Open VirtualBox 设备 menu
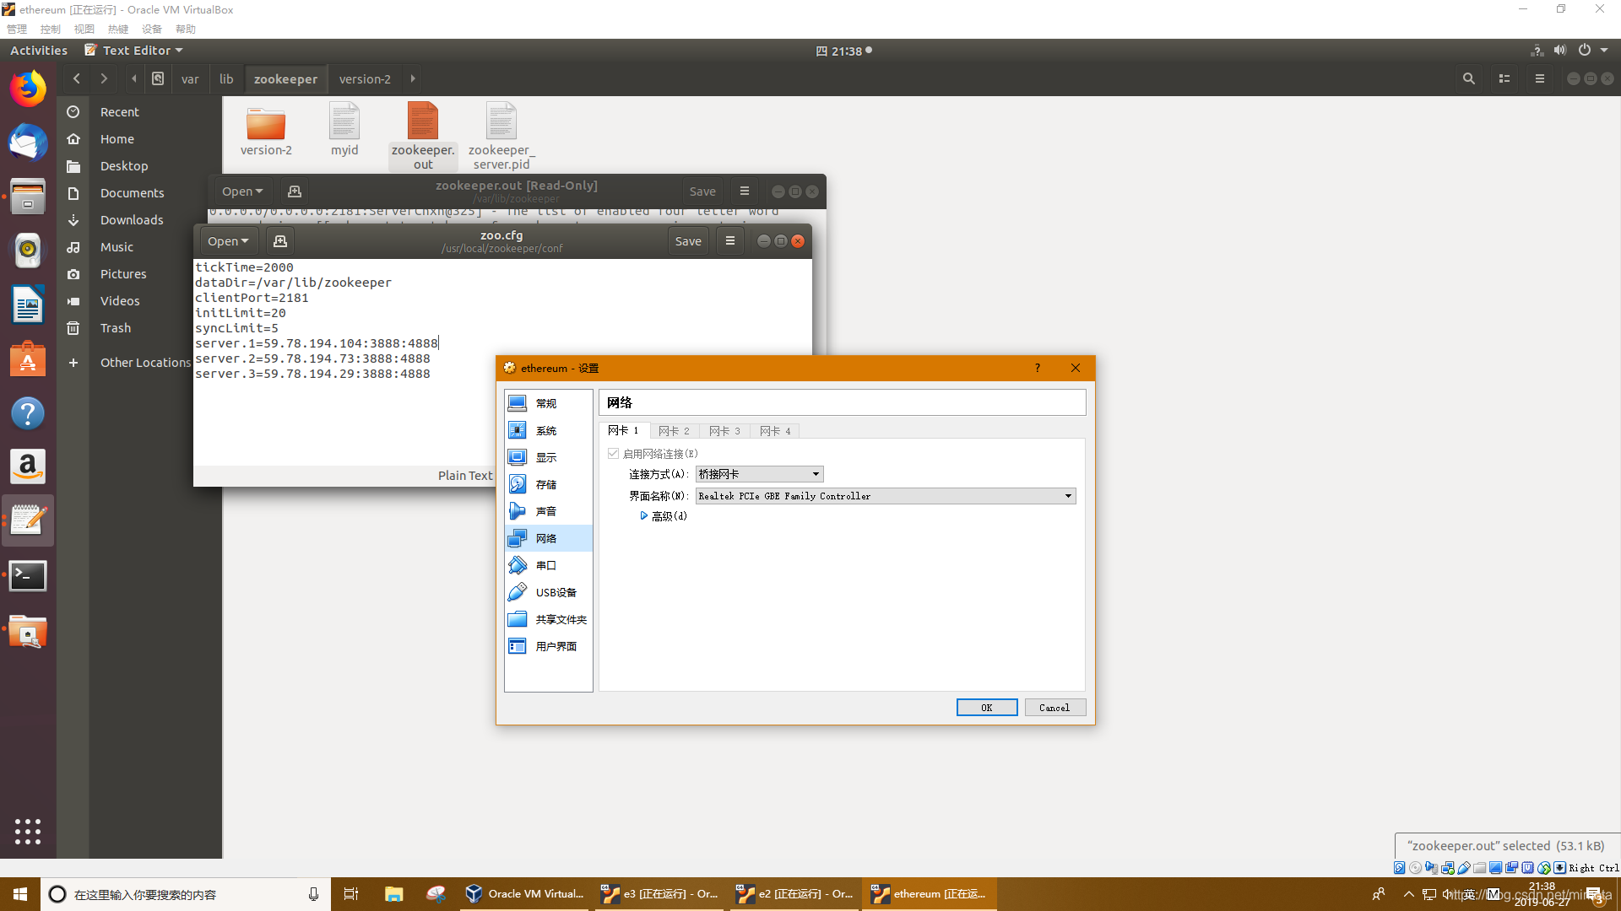The width and height of the screenshot is (1621, 911). pos(152,29)
